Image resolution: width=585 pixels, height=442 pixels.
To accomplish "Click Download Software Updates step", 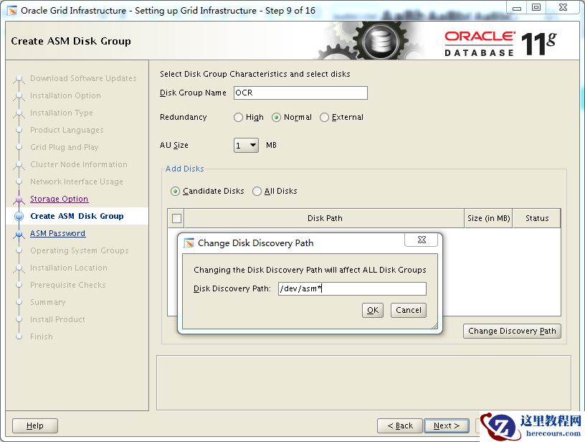I will click(83, 78).
